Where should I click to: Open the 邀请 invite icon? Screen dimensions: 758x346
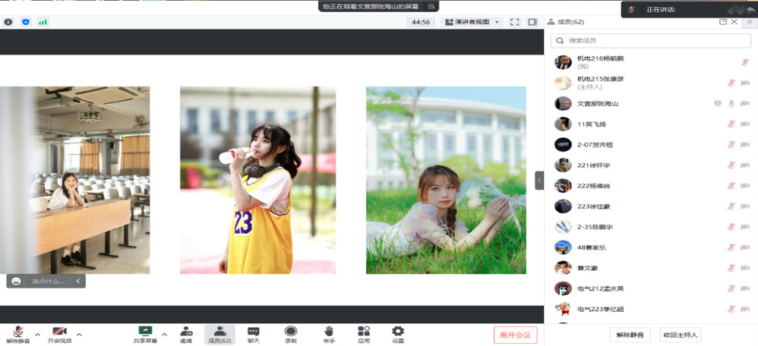click(x=186, y=333)
